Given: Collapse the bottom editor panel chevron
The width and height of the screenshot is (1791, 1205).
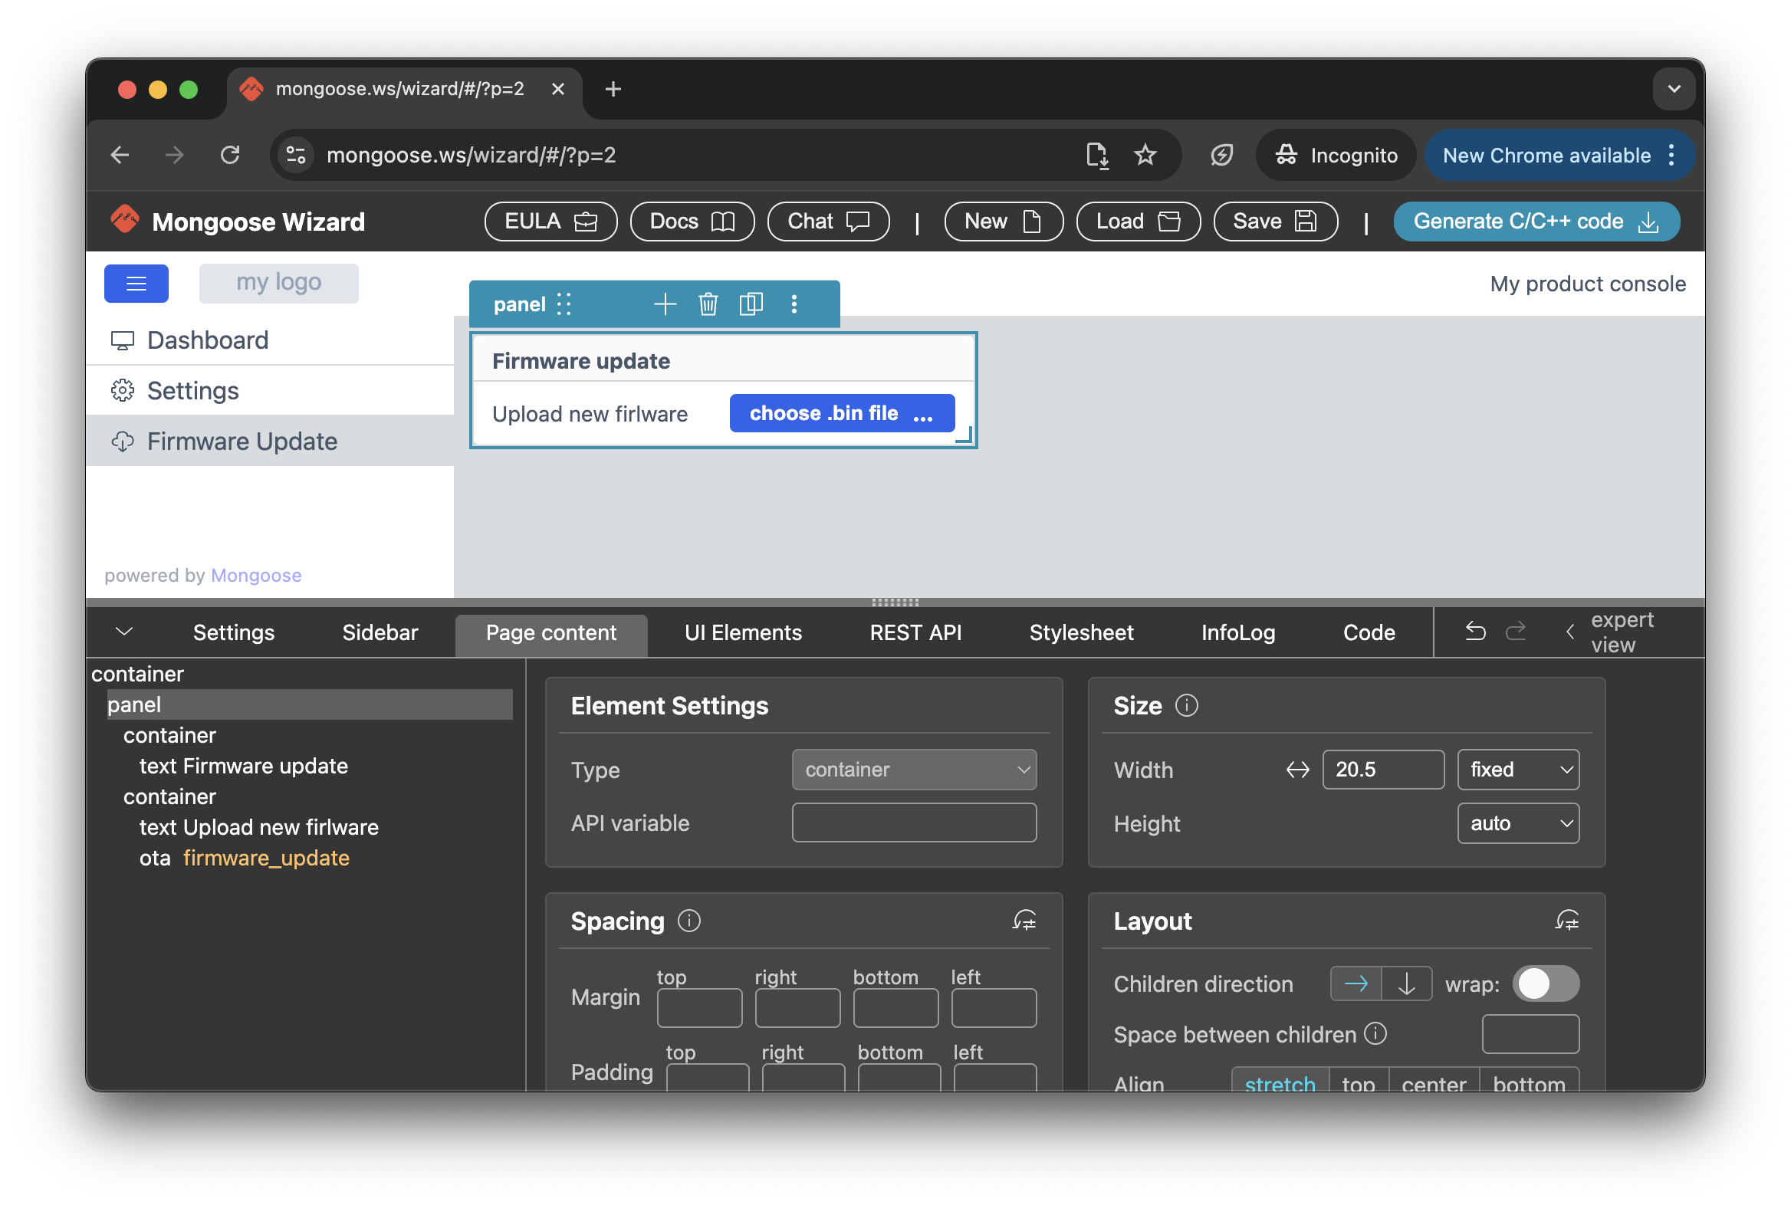Looking at the screenshot, I should 124,632.
